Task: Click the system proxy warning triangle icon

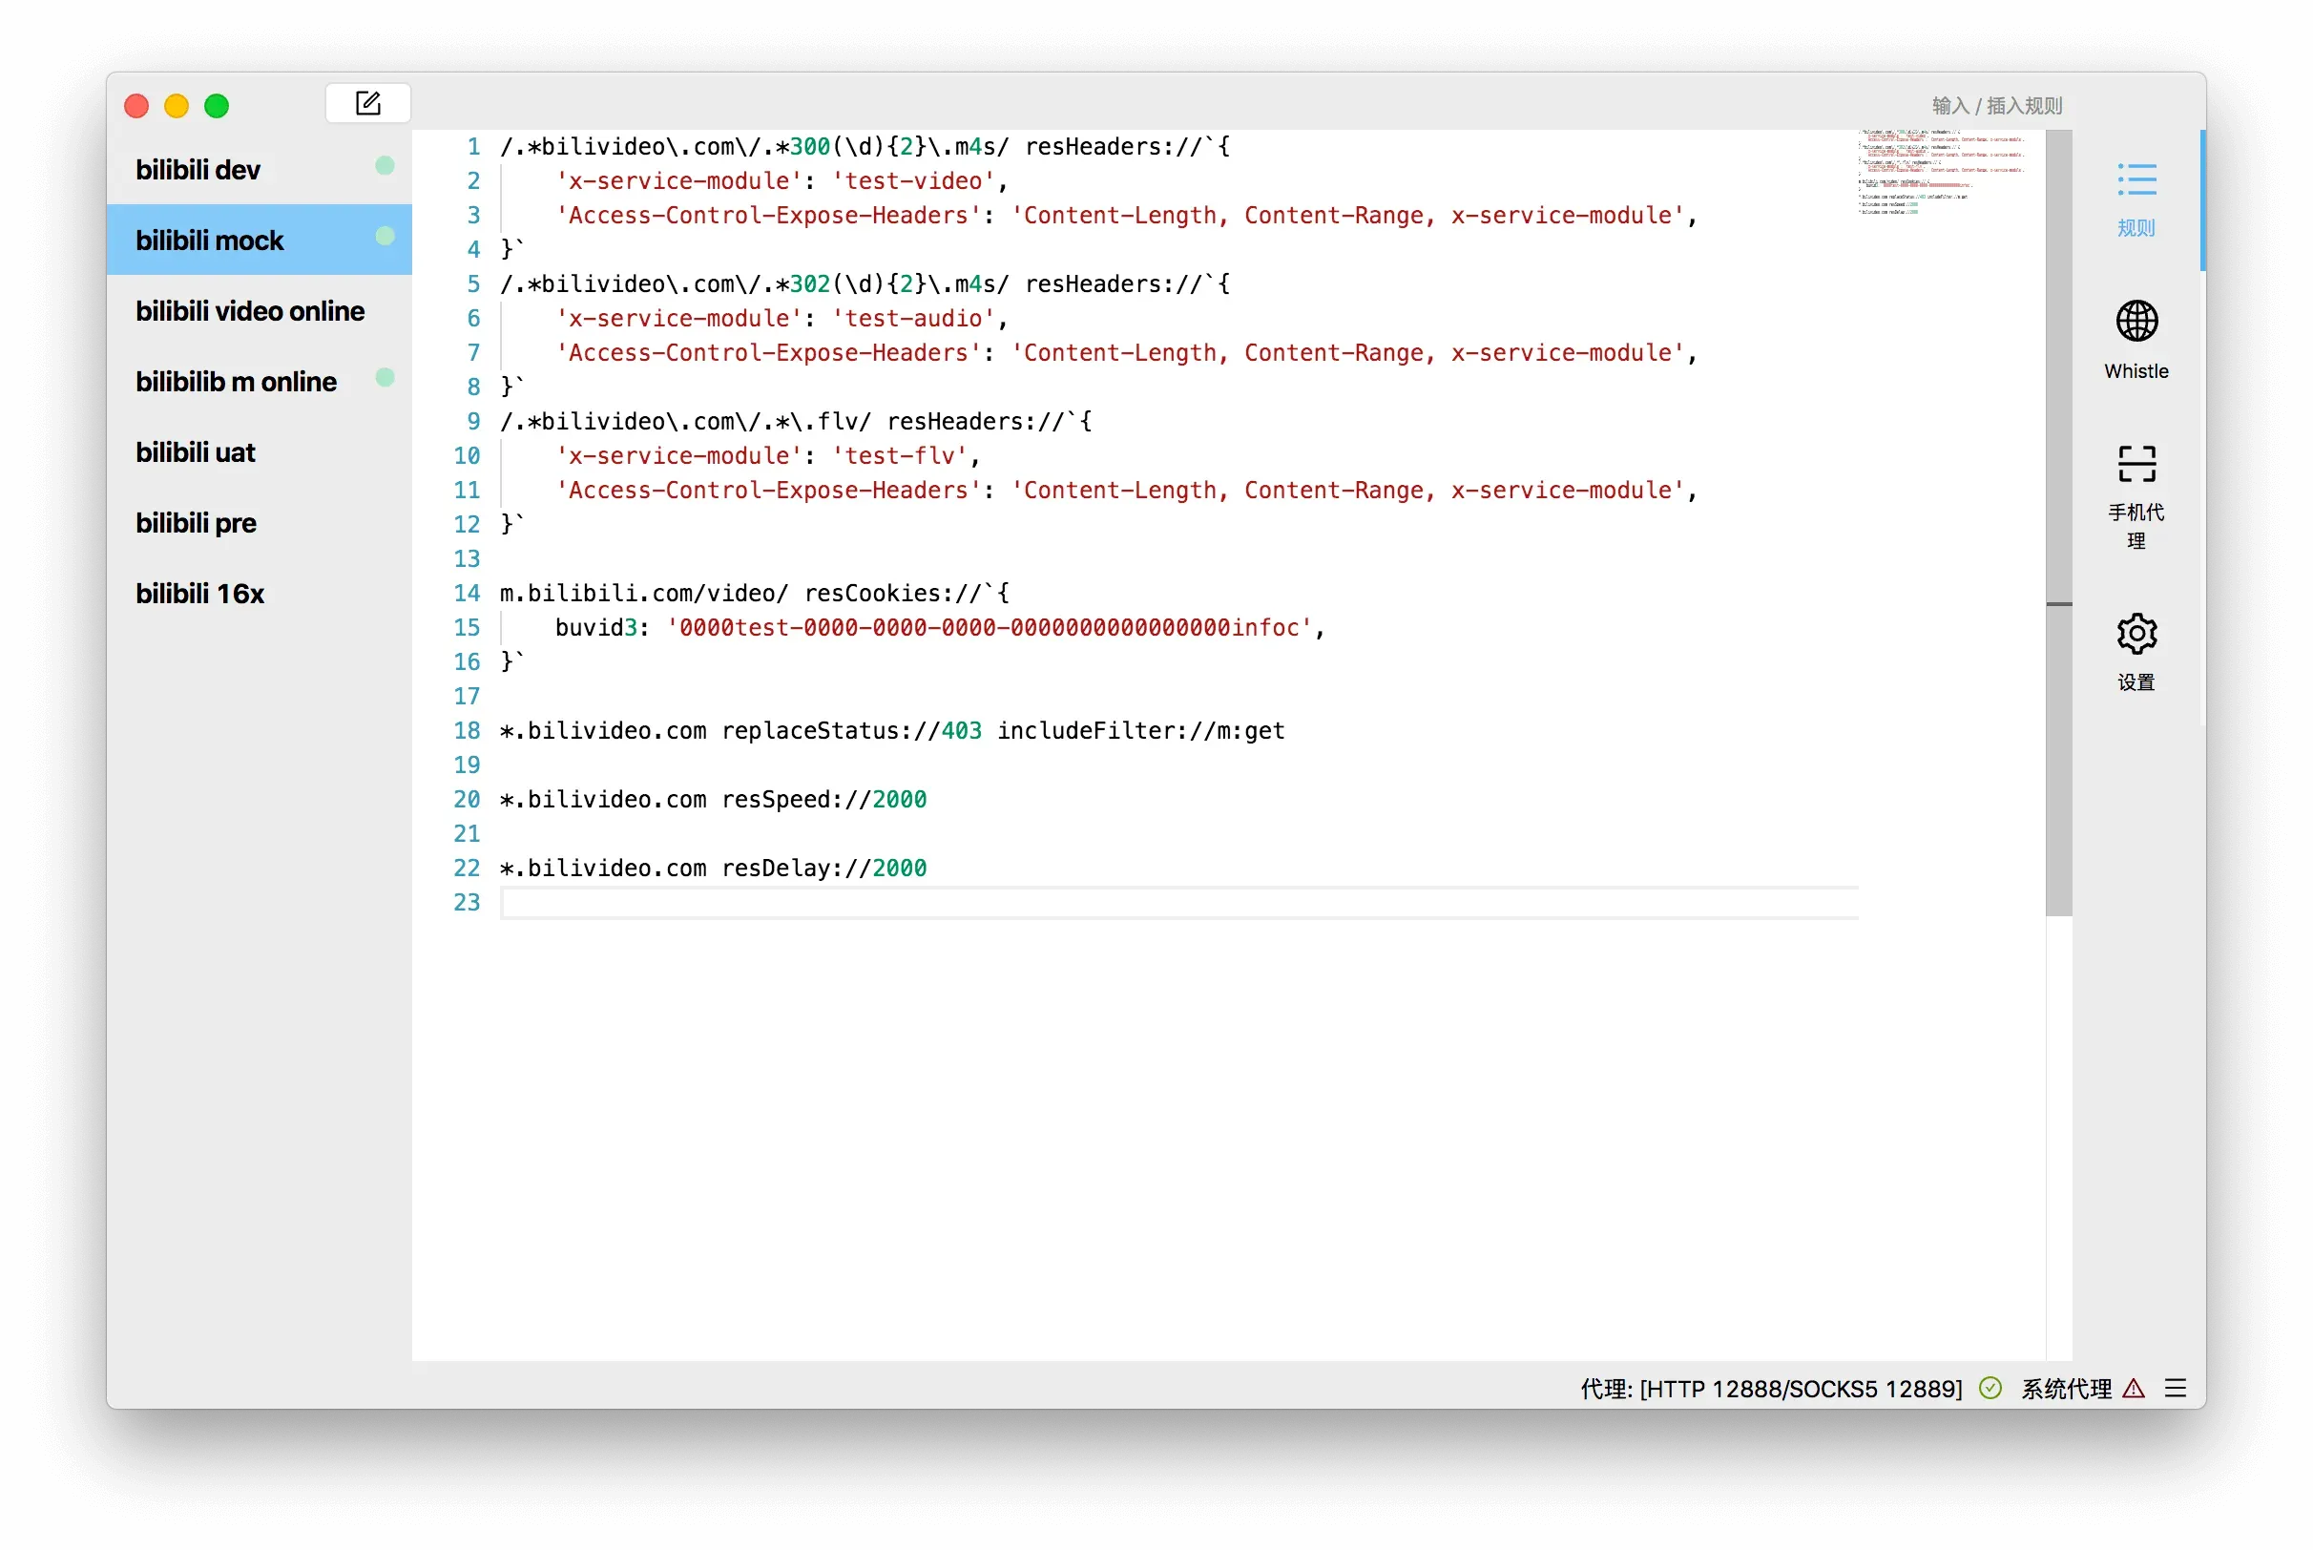Action: tap(2134, 1388)
